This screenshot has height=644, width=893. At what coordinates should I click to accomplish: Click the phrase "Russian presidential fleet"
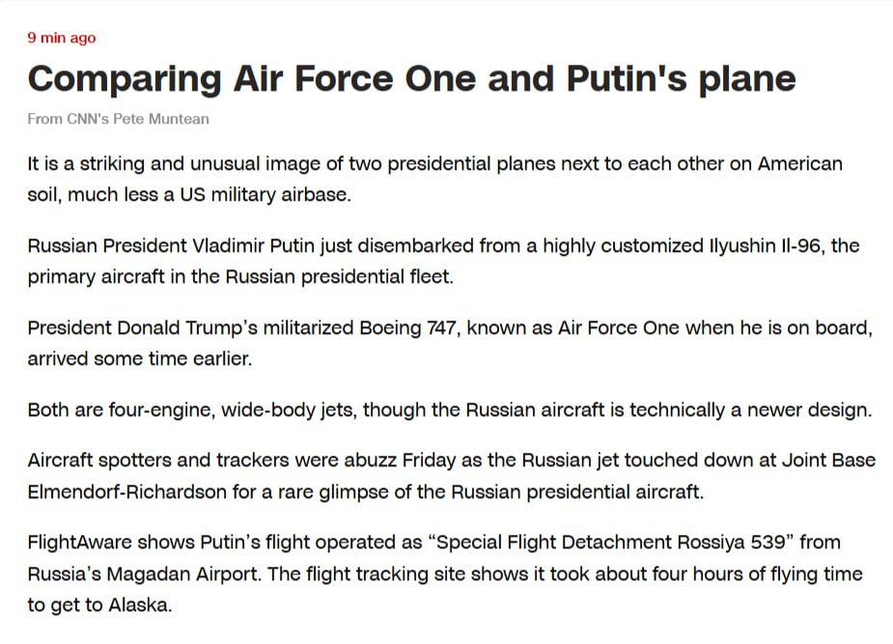pos(338,277)
